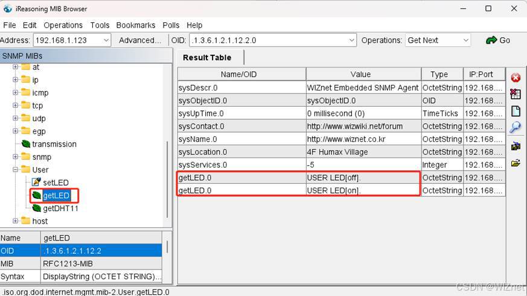The width and height of the screenshot is (527, 296).
Task: Expand the at tree node
Action: [x=15, y=67]
